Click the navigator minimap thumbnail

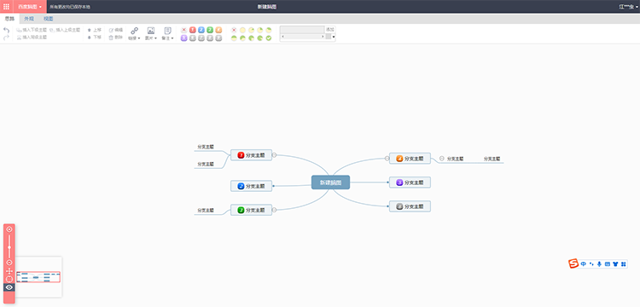coord(38,277)
